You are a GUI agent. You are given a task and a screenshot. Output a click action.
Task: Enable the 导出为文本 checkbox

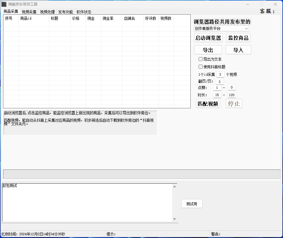point(200,59)
